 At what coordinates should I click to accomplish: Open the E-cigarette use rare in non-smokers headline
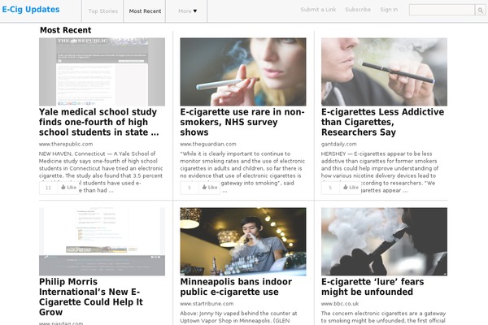pos(242,122)
